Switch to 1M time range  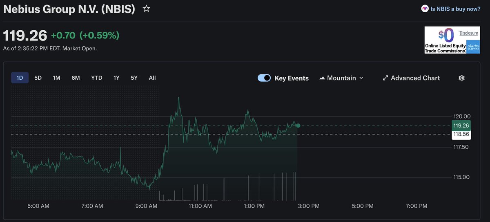click(56, 78)
